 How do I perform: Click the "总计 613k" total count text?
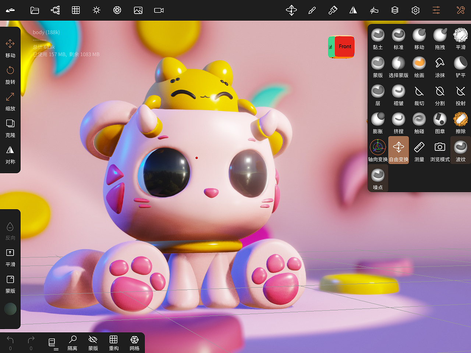click(44, 47)
